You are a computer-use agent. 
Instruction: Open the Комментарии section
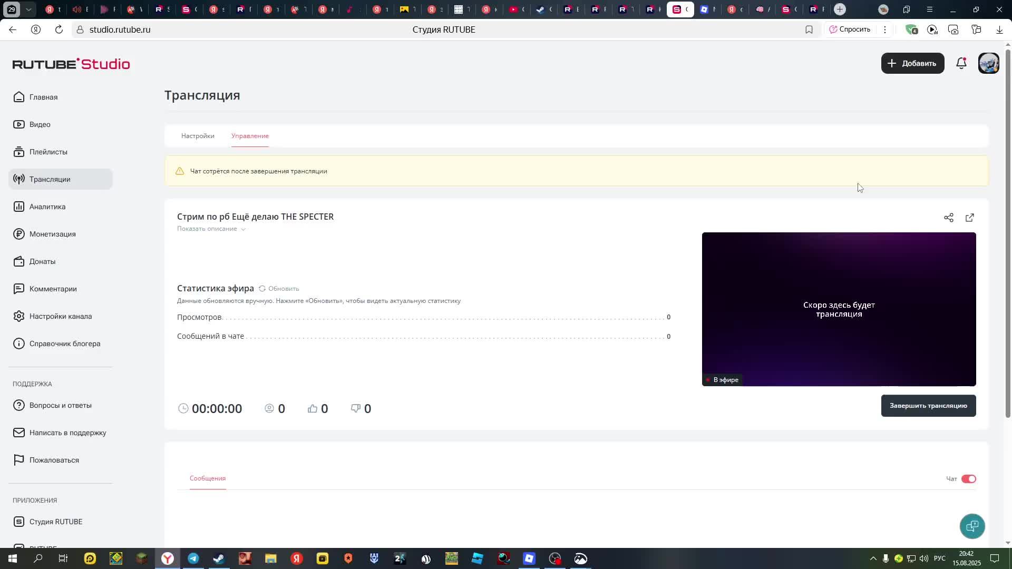click(x=52, y=289)
